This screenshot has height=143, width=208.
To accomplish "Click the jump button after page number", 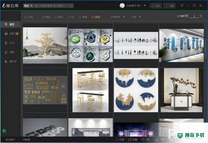I will [x=201, y=16].
